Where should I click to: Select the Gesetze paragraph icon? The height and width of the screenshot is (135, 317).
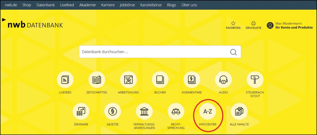pos(113,111)
